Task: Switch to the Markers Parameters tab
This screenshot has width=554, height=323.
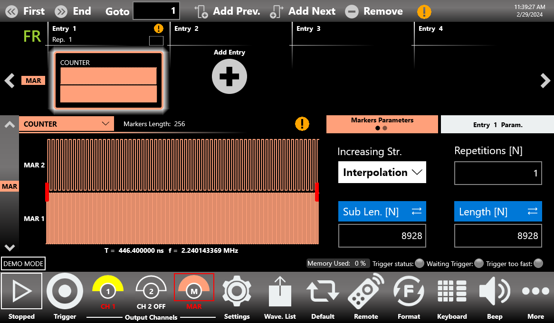Action: [382, 124]
